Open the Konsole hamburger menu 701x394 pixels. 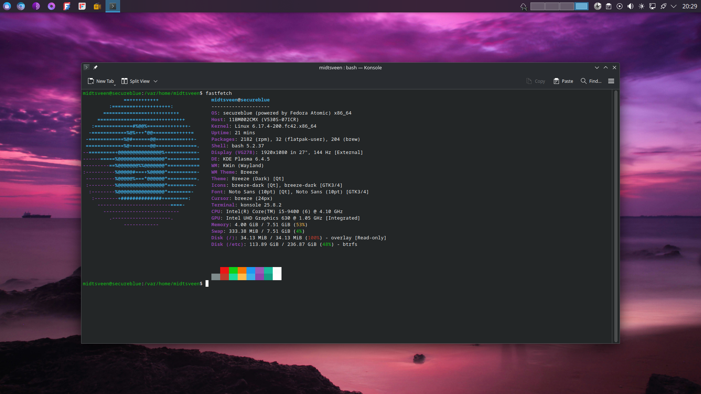pyautogui.click(x=611, y=81)
